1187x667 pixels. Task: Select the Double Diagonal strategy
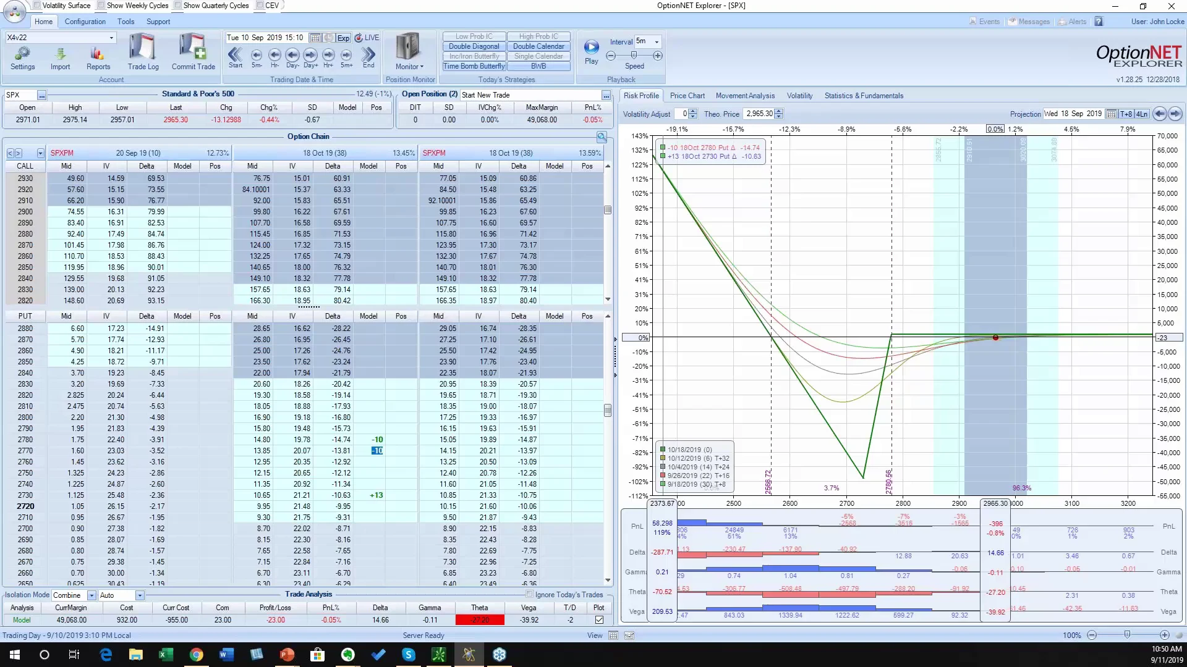474,46
